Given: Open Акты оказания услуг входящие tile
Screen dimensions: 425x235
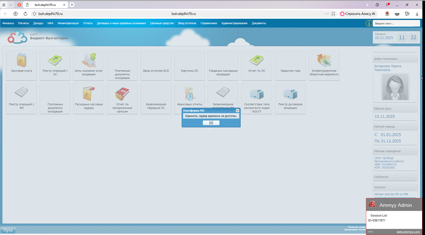Looking at the screenshot, I should click(89, 65).
